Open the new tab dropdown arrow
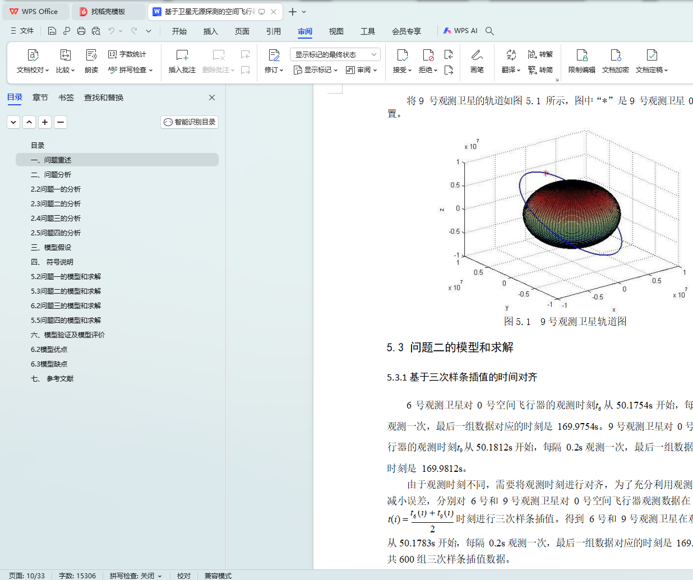The height and width of the screenshot is (580, 693). click(304, 11)
